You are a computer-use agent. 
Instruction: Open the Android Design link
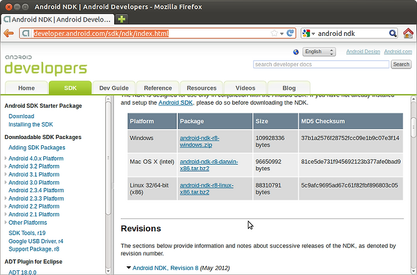(363, 52)
